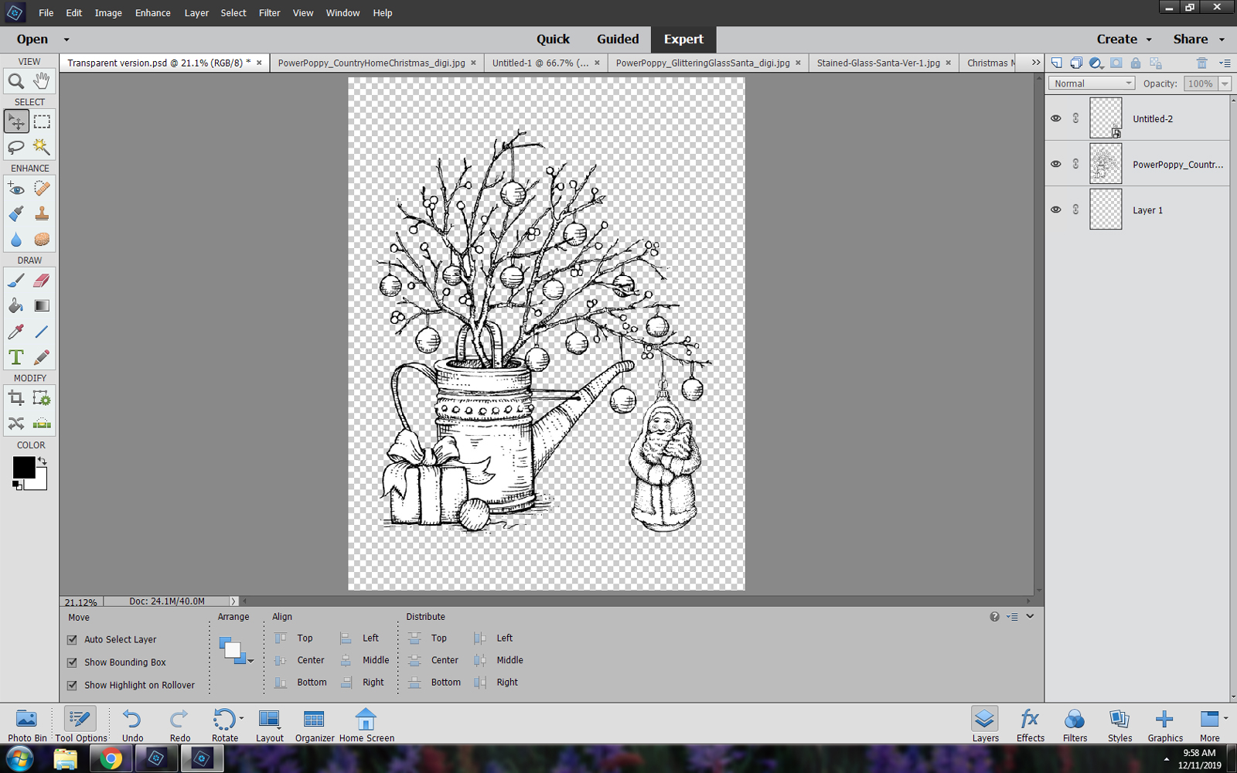Image resolution: width=1237 pixels, height=773 pixels.
Task: Select the Paint Bucket tool
Action: coord(16,306)
